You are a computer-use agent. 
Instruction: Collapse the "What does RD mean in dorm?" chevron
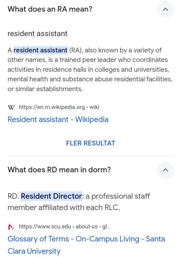tap(165, 170)
